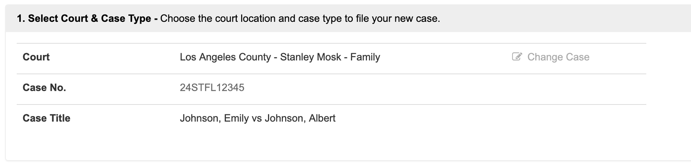Viewport: 691px width, 166px height.
Task: Select case number 24STFL12345
Action: point(212,88)
